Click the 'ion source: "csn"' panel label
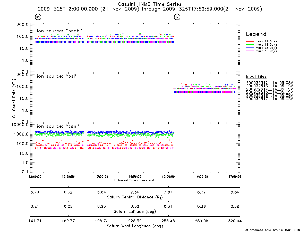 [58, 126]
